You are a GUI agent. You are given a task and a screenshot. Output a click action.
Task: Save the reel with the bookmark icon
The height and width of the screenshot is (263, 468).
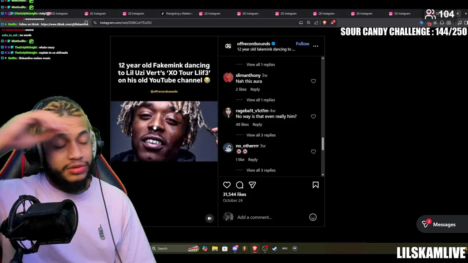[x=316, y=185]
